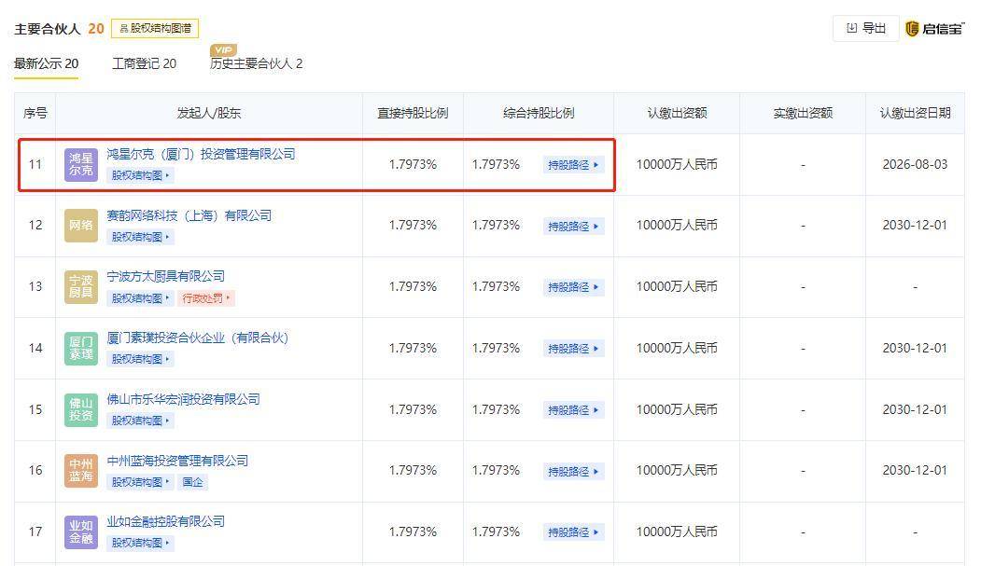The image size is (981, 566).
Task: Switch to the 工商登记 20 tab
Action: 144,63
